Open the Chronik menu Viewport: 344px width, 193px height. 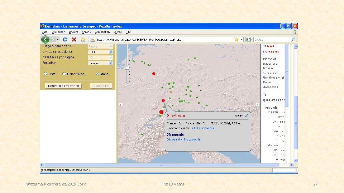tap(86, 32)
